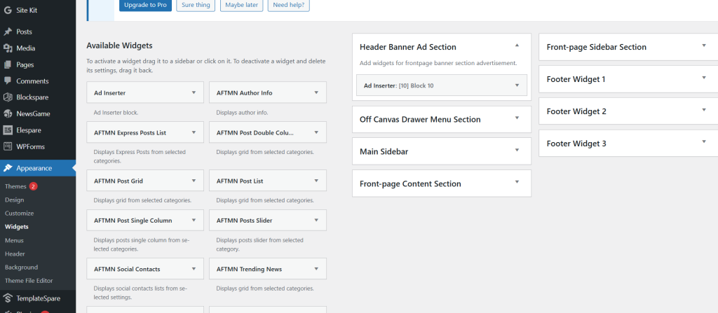Click the Comments speech bubble icon
Image resolution: width=718 pixels, height=313 pixels.
[8, 81]
